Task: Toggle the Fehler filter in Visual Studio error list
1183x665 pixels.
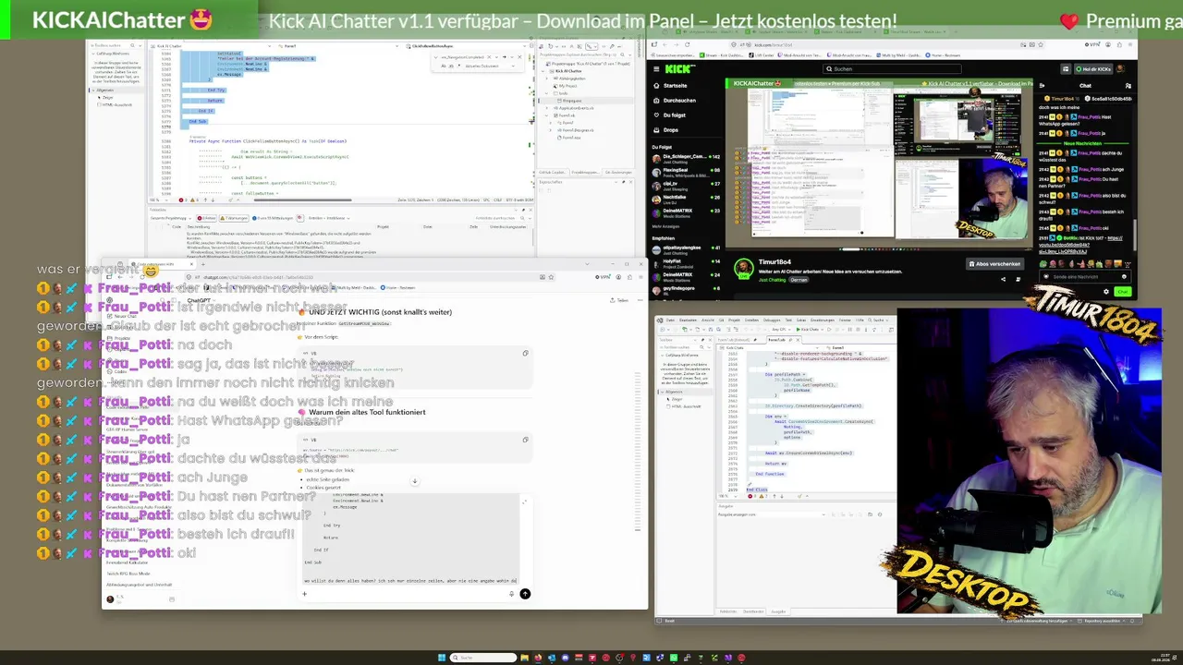Action: tap(208, 218)
